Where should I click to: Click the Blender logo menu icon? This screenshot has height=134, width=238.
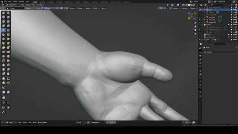[x=2, y=1]
